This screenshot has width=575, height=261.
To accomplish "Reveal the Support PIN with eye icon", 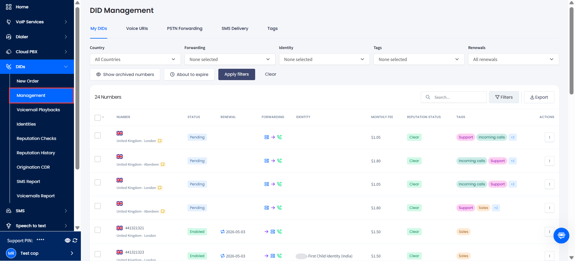I will (68, 240).
